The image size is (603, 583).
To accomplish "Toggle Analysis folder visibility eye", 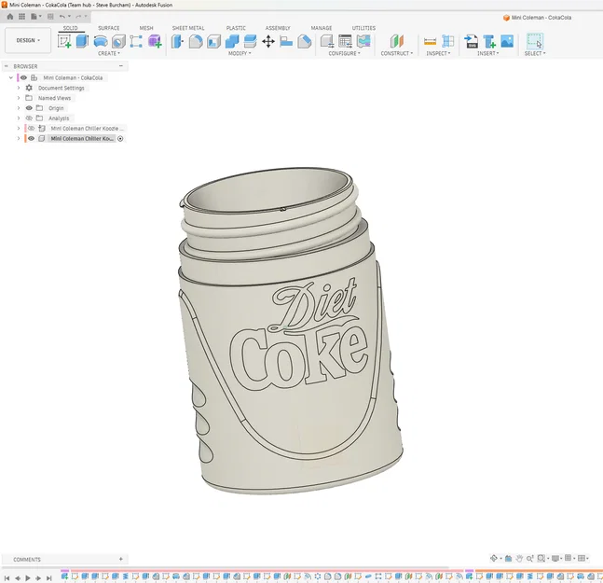I will tap(29, 118).
